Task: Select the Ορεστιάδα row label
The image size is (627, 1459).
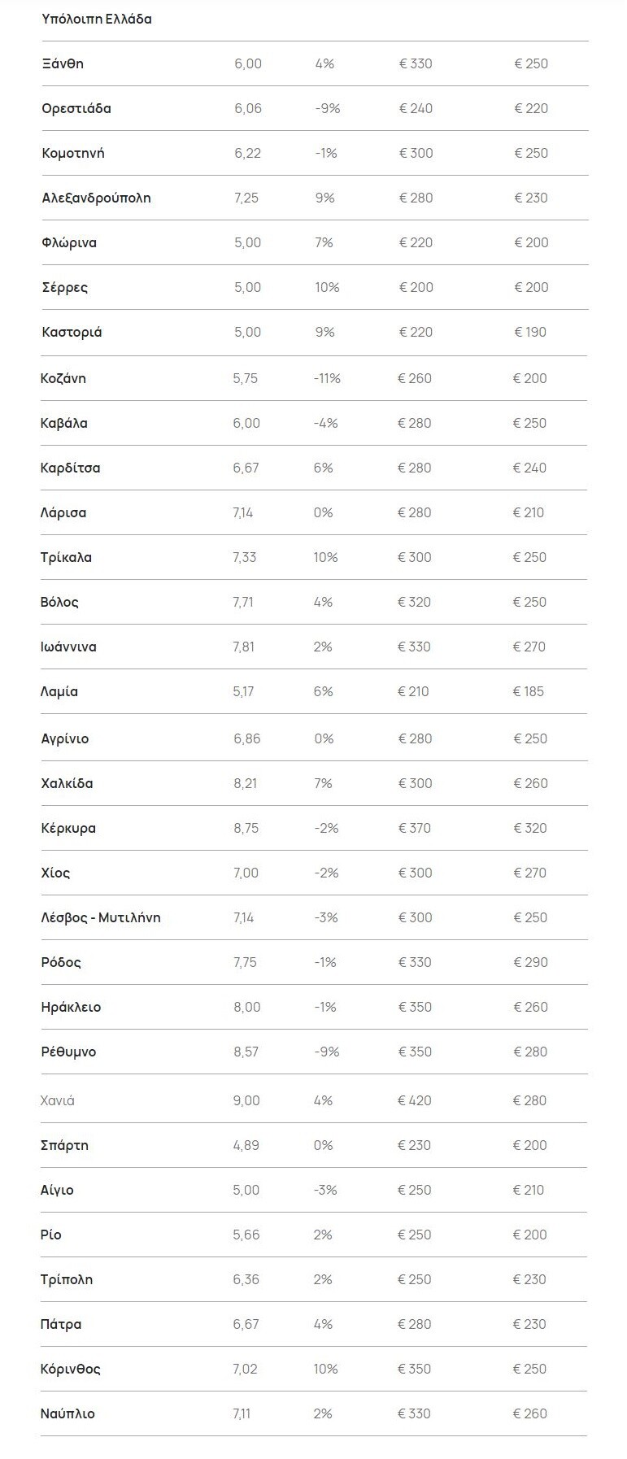Action: [x=76, y=108]
